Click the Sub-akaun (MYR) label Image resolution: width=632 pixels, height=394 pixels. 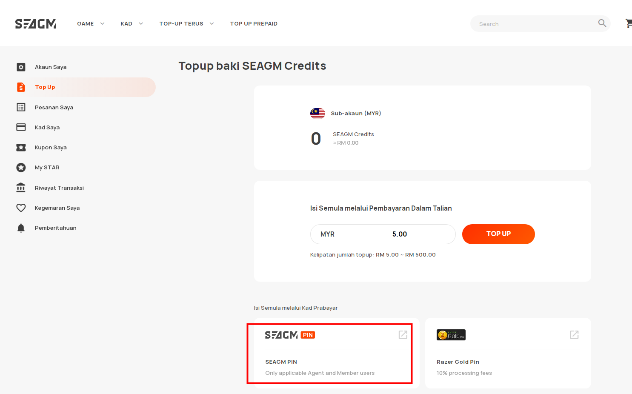356,114
